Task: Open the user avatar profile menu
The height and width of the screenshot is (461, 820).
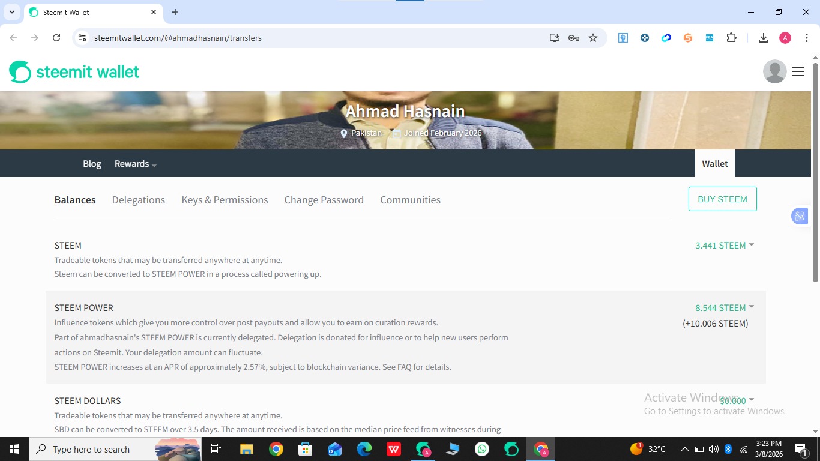Action: (774, 71)
